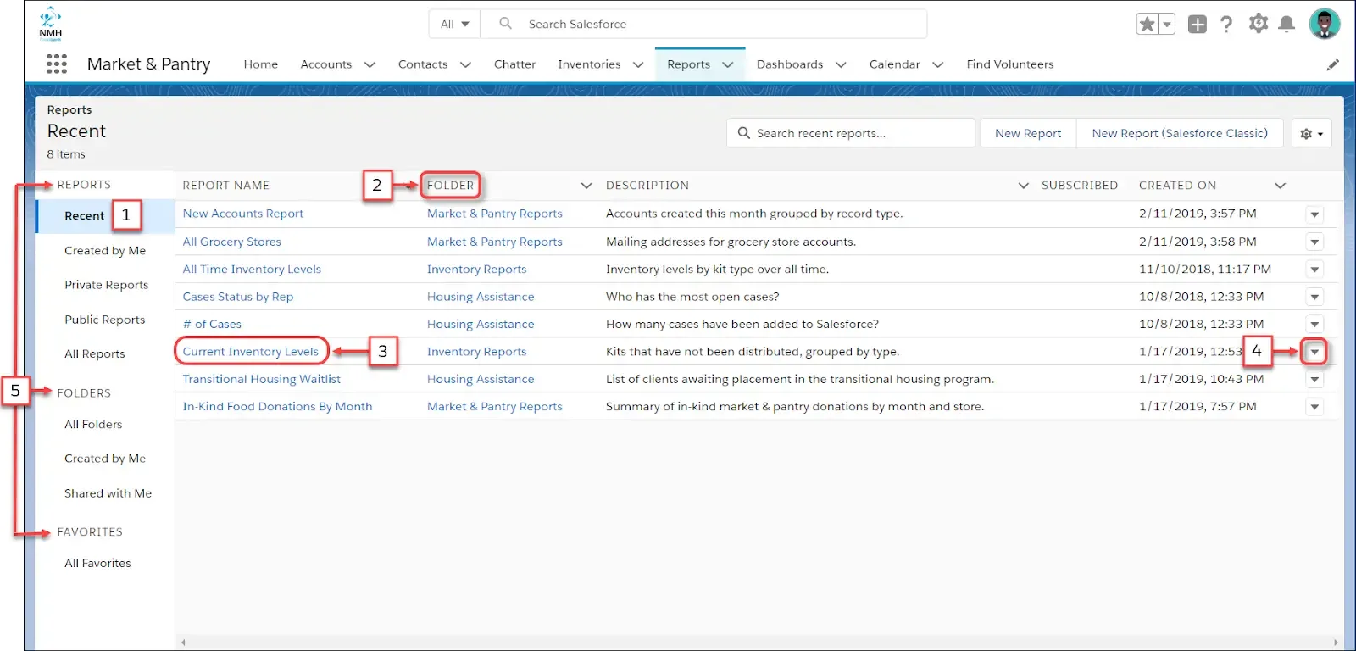Open the Description column header menu chevron
The height and width of the screenshot is (651, 1356).
click(1024, 186)
